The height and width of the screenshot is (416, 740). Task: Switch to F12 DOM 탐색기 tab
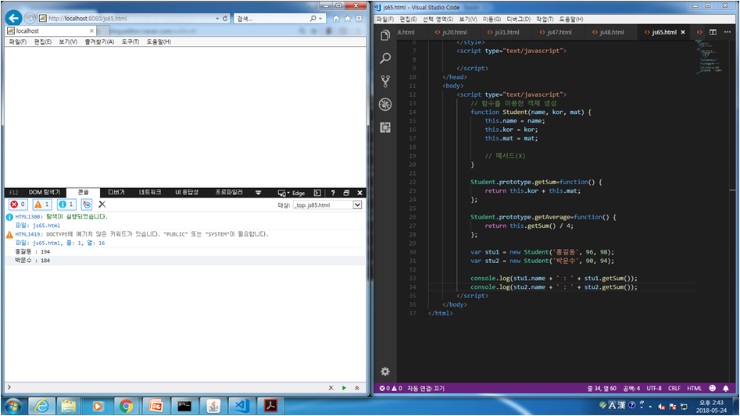[x=45, y=192]
